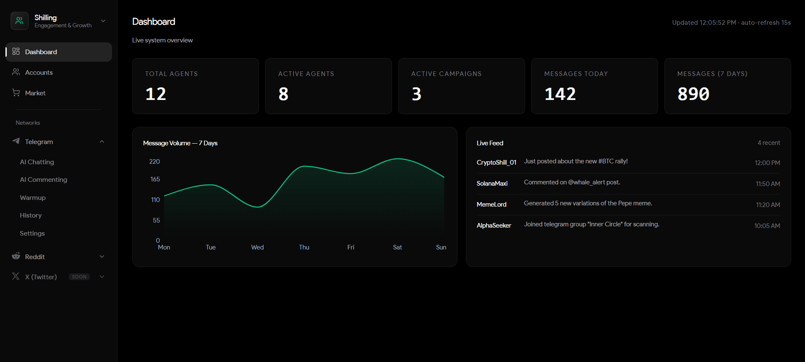This screenshot has height=362, width=805.
Task: Open the Shilling workspace switcher chevron
Action: coord(103,21)
